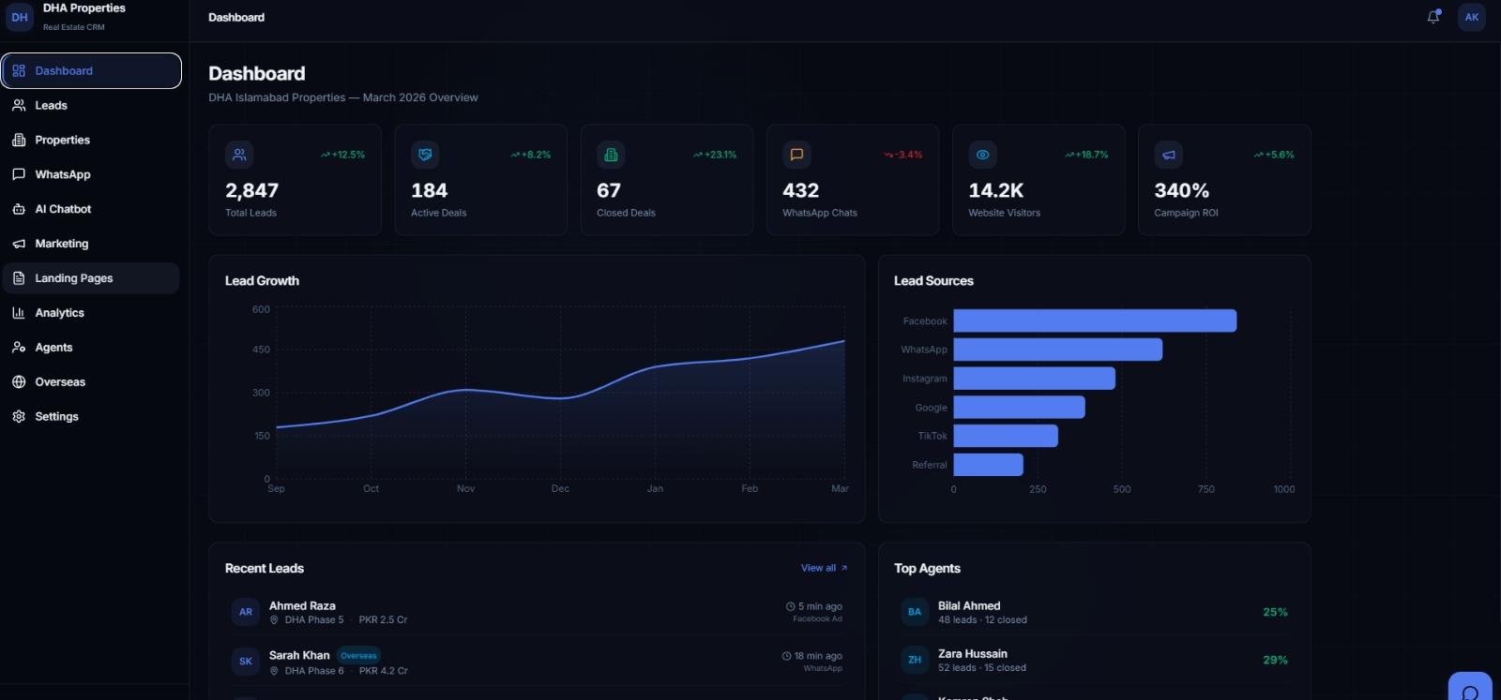
Task: Click the -3.4% WhatsApp Chats change
Action: (x=902, y=155)
